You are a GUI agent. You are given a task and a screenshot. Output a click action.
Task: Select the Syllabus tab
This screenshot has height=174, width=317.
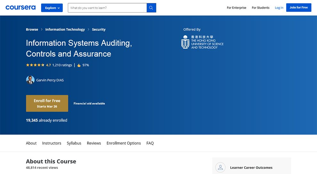74,143
